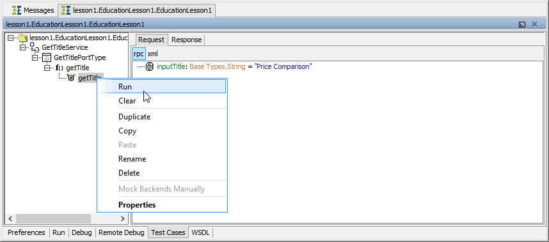
Task: Click the Base Types.String type label
Action: coord(218,66)
